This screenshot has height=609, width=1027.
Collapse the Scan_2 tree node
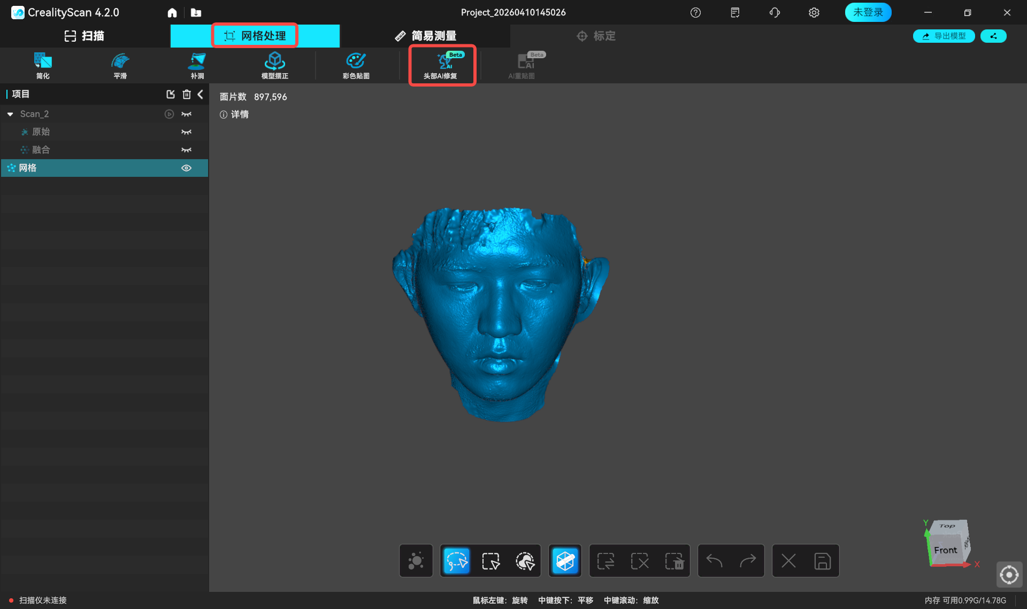(10, 114)
